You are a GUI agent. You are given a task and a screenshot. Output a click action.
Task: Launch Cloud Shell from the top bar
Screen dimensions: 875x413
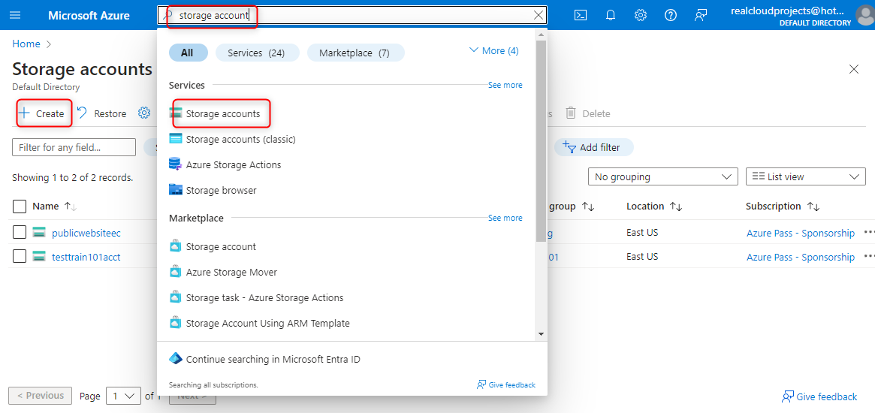click(x=581, y=15)
